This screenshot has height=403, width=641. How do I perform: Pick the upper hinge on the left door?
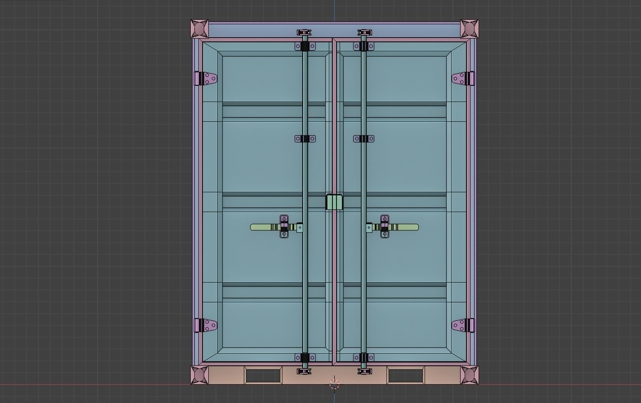point(206,79)
